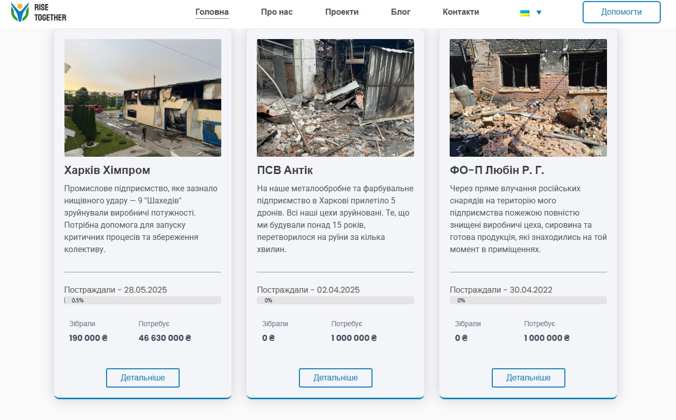This screenshot has height=420, width=676.
Task: Open the Проекти menu item
Action: (342, 12)
